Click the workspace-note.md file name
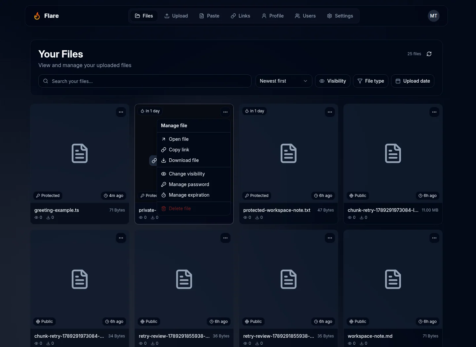 click(370, 336)
